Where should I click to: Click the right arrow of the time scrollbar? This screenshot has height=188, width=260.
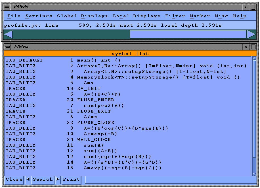coord(251,34)
